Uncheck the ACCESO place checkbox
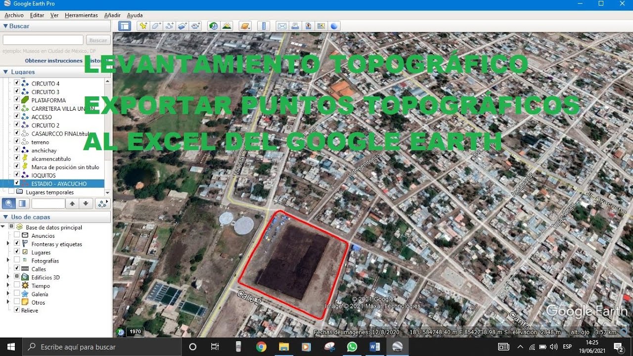 (x=17, y=117)
